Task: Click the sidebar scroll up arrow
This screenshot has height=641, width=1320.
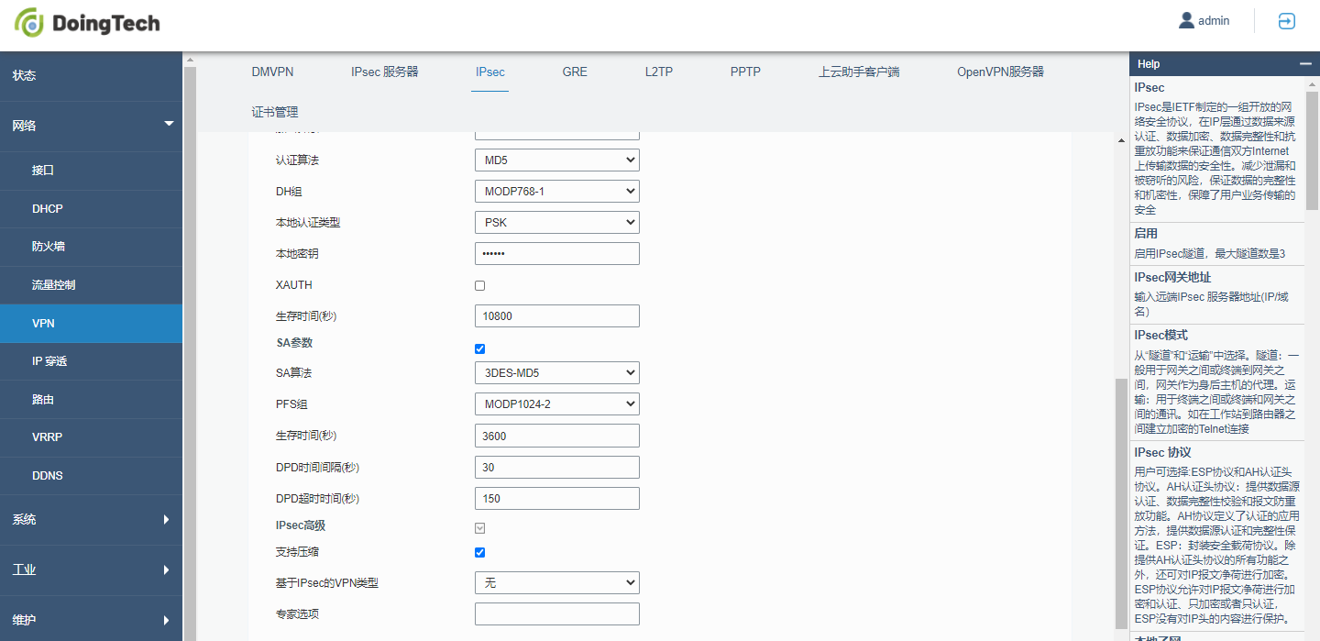Action: pyautogui.click(x=190, y=61)
